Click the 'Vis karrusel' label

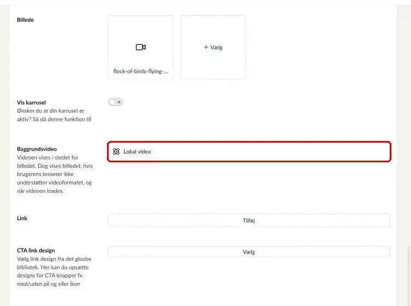pos(32,103)
